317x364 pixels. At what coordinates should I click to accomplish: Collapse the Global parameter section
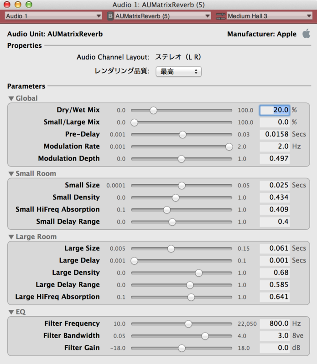point(11,98)
